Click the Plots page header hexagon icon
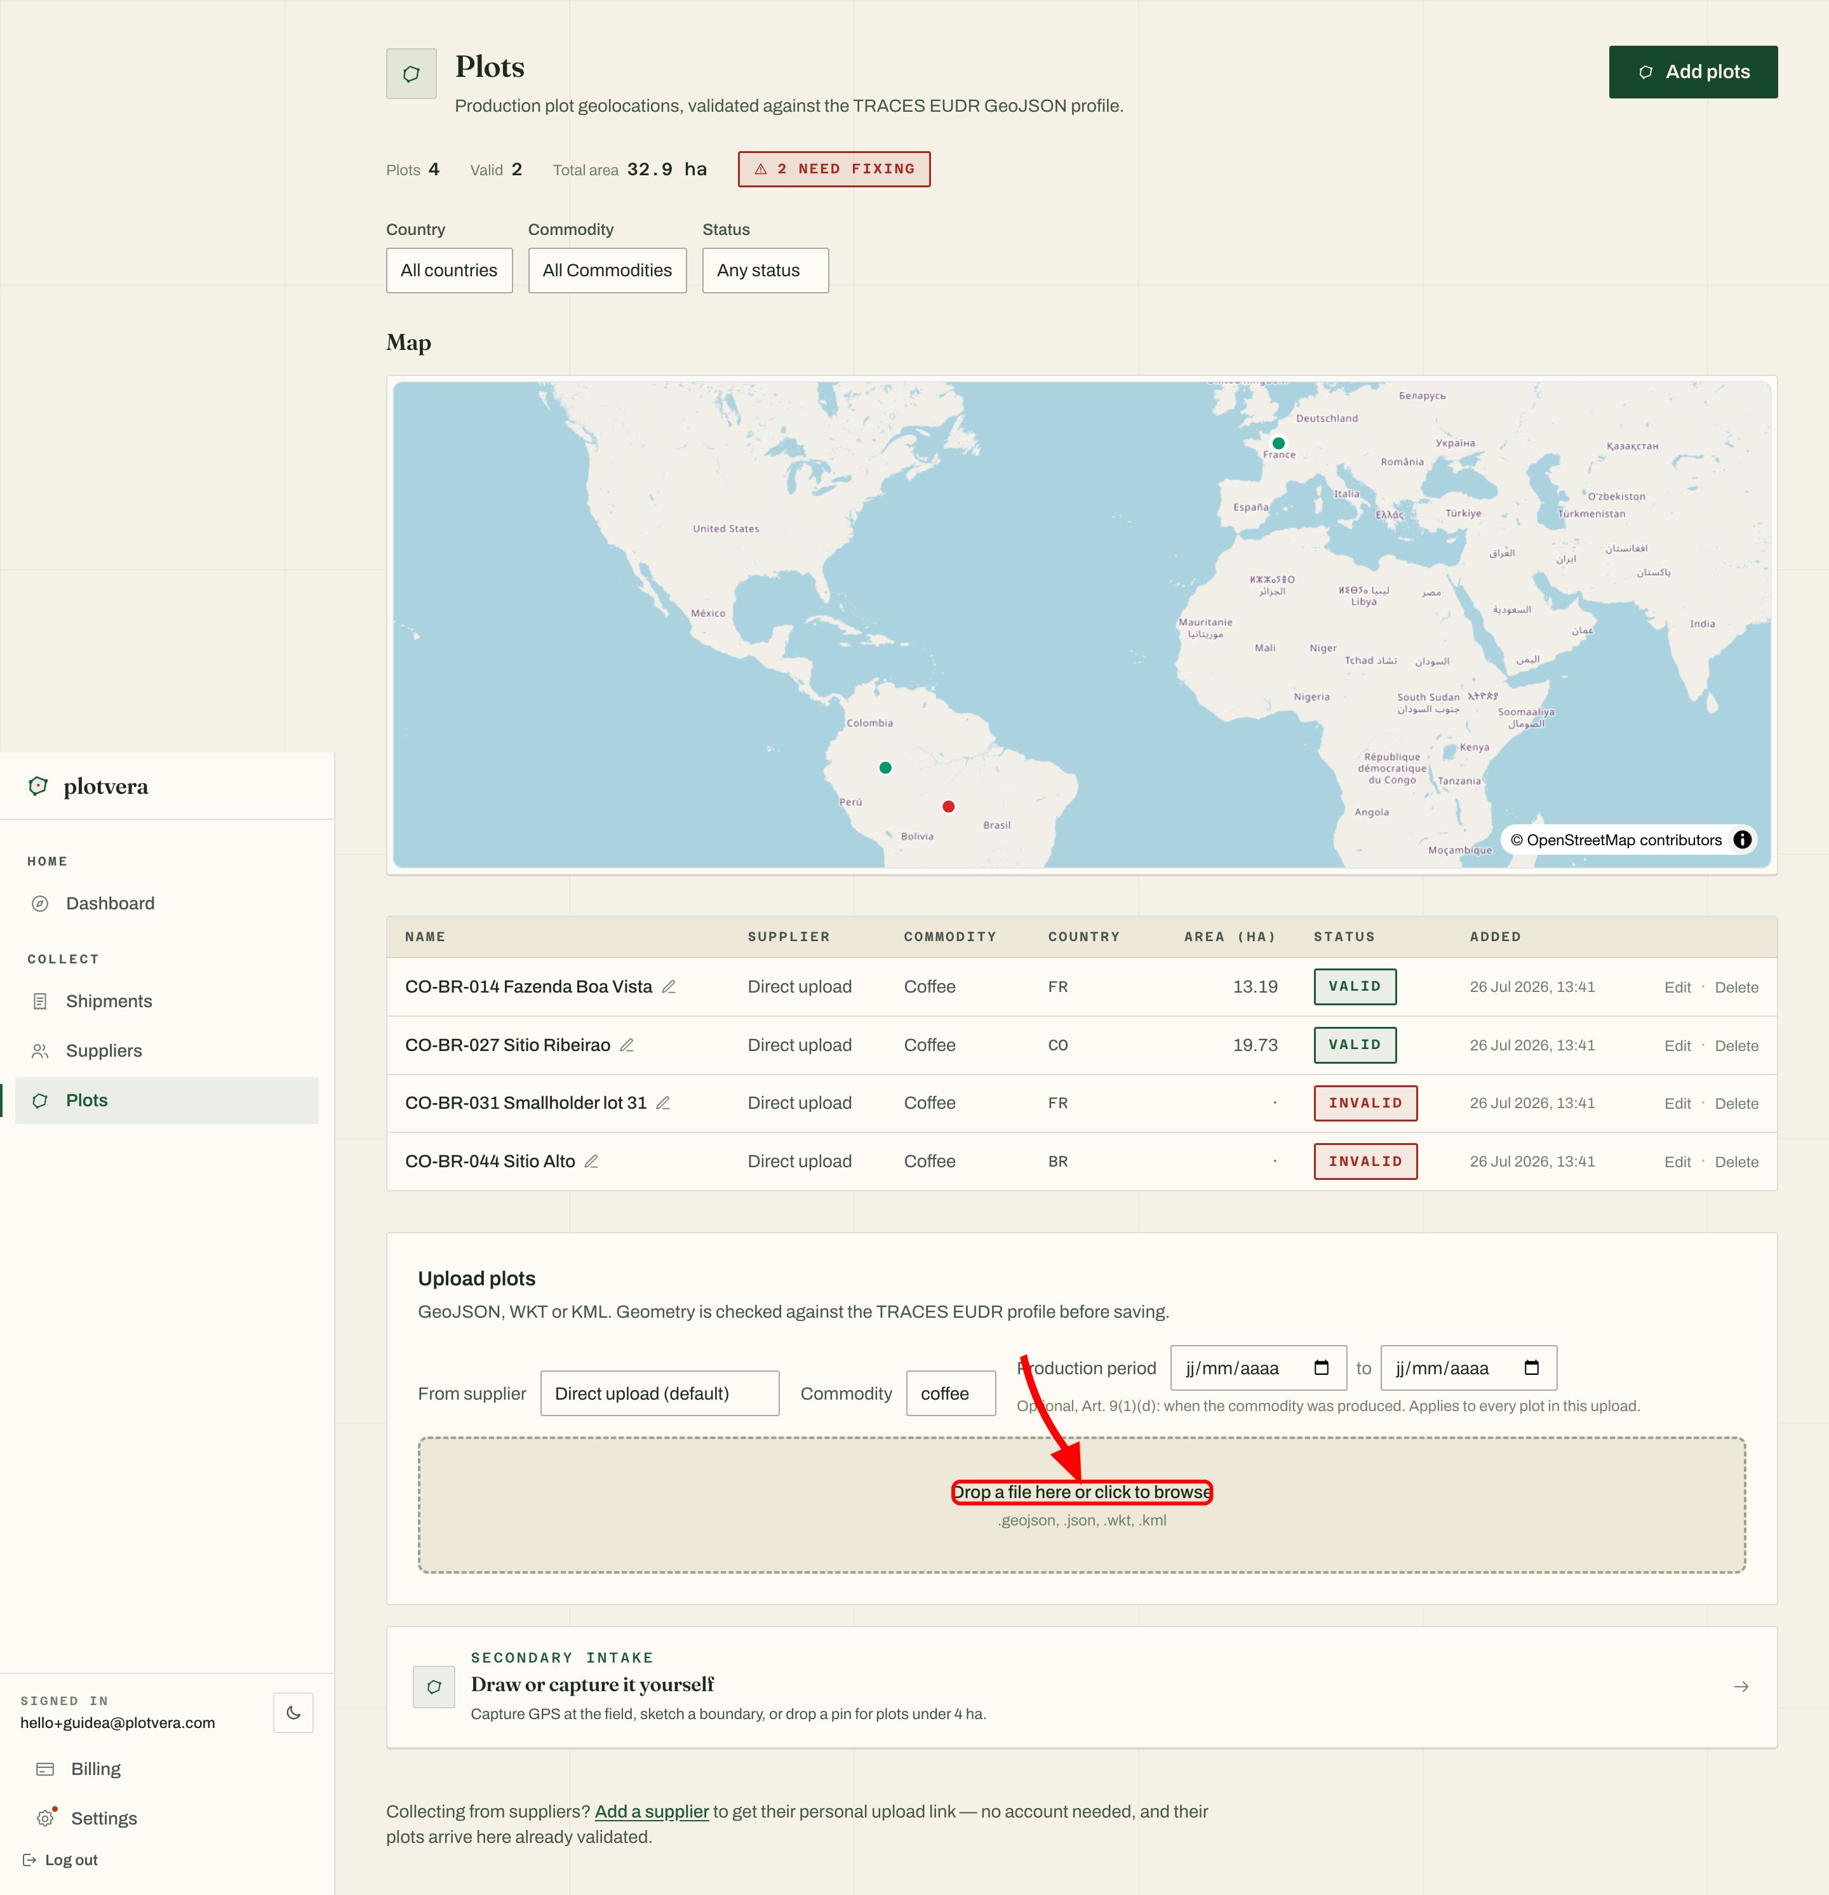1829x1895 pixels. point(411,74)
